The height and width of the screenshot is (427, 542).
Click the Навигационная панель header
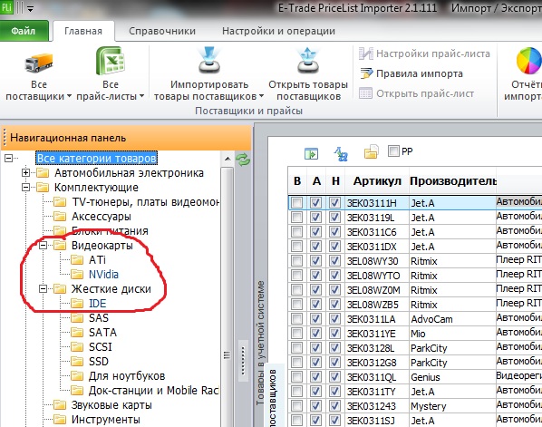(x=126, y=138)
